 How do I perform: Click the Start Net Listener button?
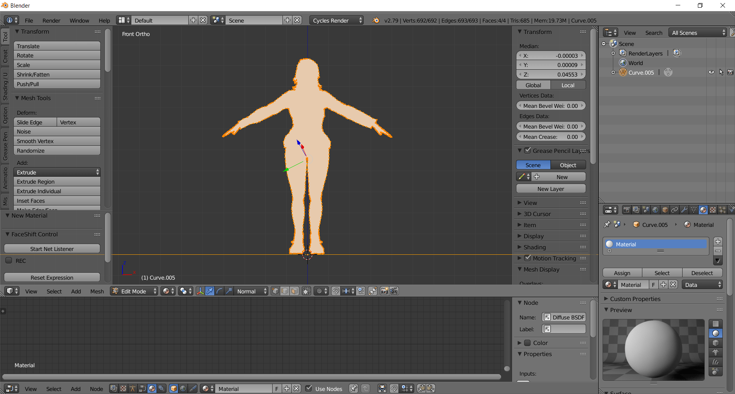tap(52, 249)
